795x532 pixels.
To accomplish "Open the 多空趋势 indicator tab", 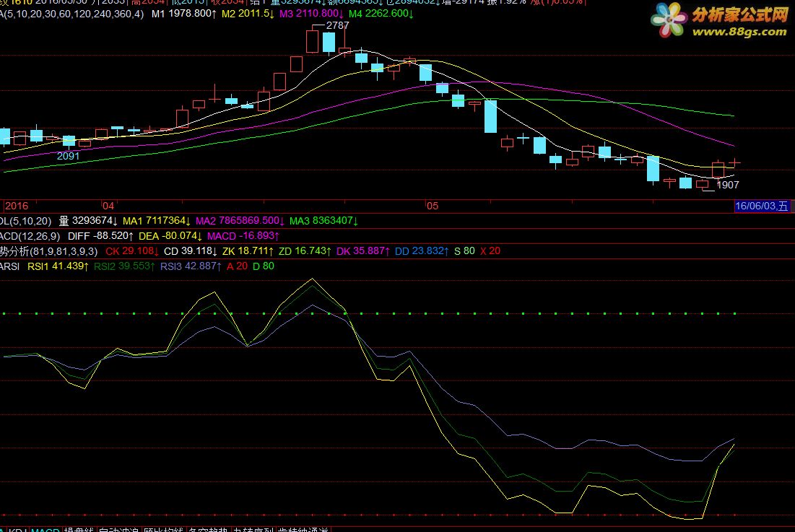I will pos(208,529).
